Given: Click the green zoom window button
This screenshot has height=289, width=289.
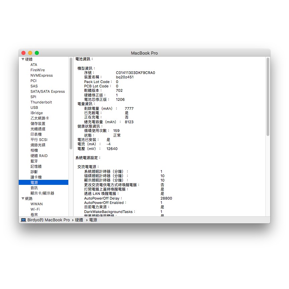Looking at the screenshot, I should tap(37, 53).
